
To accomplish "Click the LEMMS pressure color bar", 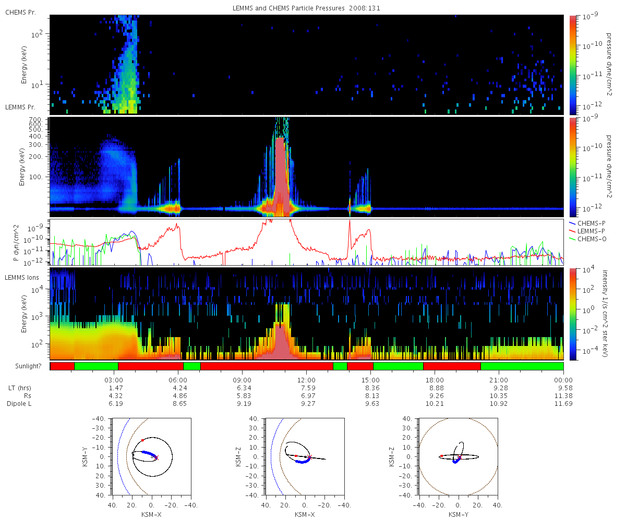I will 573,167.
